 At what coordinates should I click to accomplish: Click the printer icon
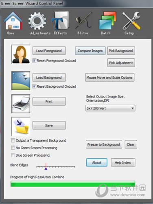21,104
